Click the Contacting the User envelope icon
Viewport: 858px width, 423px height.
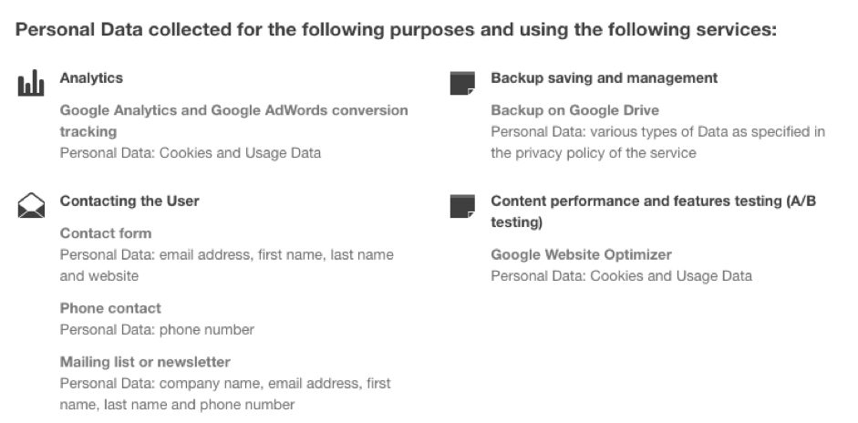31,206
